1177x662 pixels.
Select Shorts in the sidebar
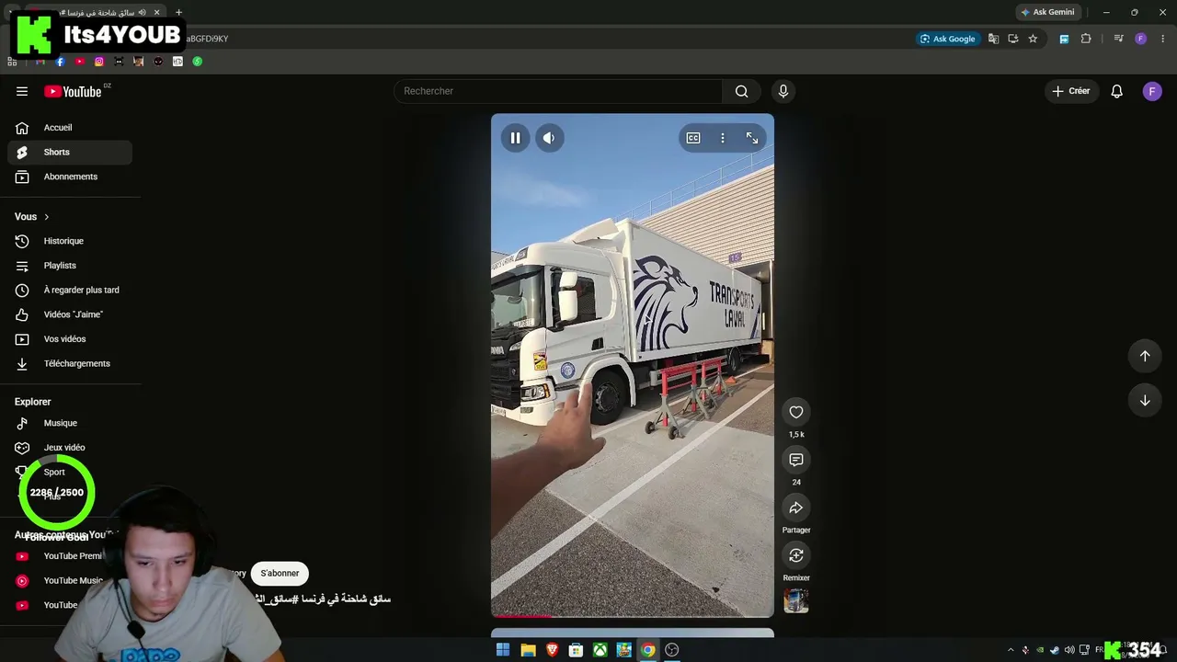(x=70, y=153)
